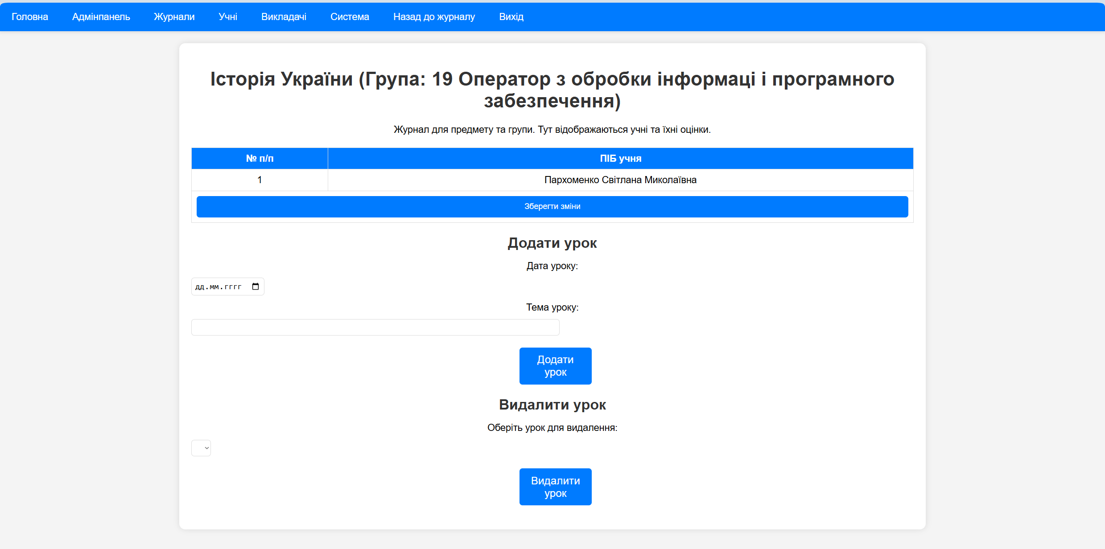The image size is (1105, 549).
Task: Navigate to Учні page
Action: tap(228, 17)
